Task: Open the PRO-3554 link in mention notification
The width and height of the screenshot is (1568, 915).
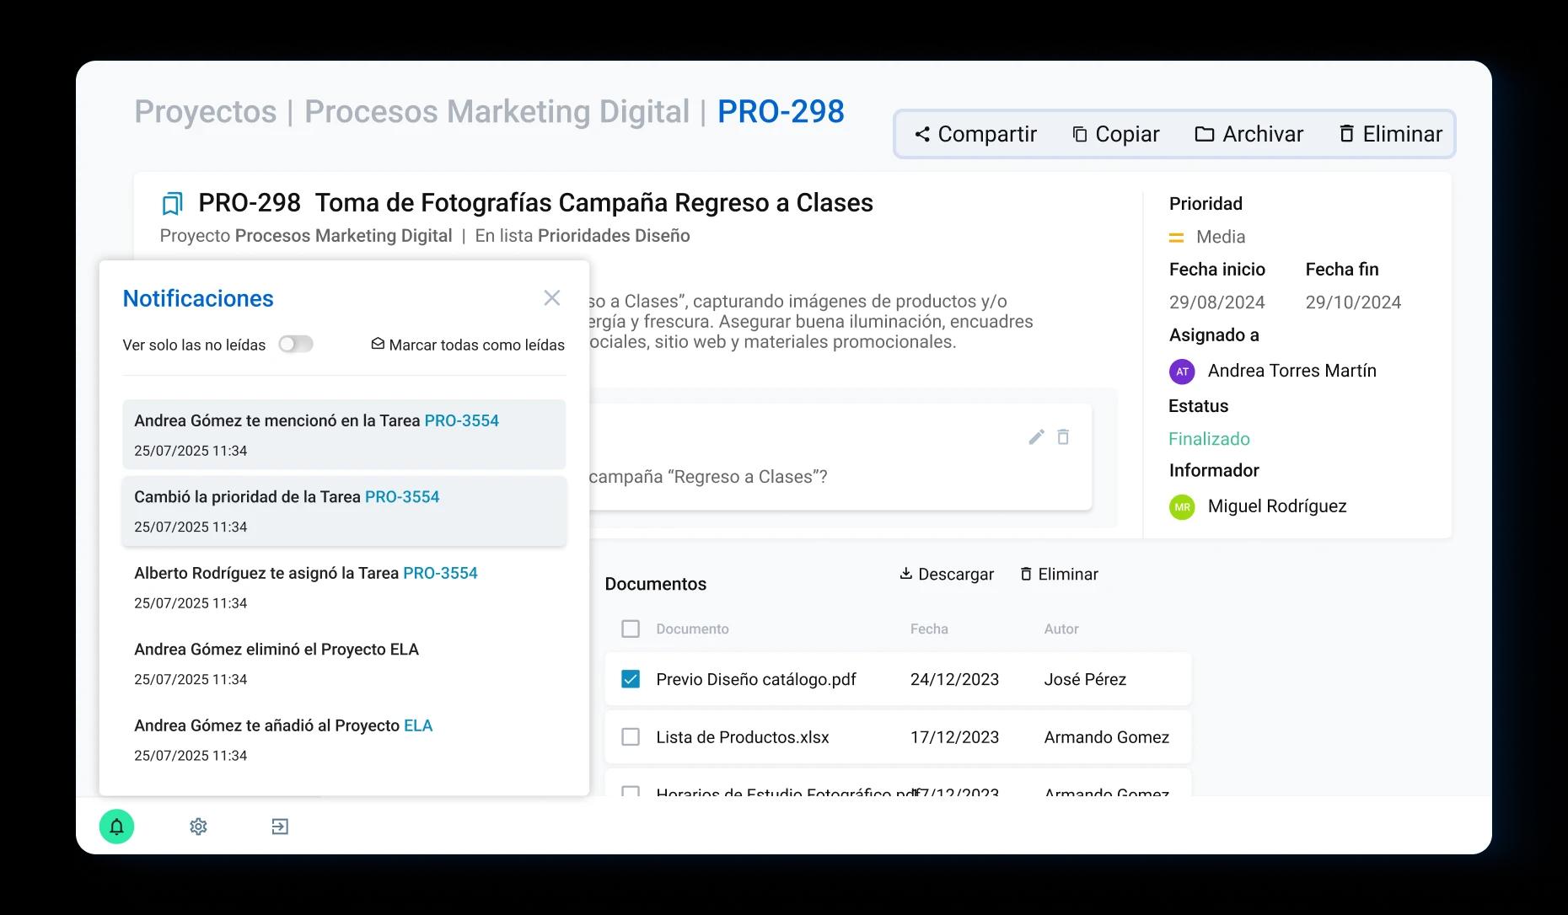Action: click(x=461, y=420)
